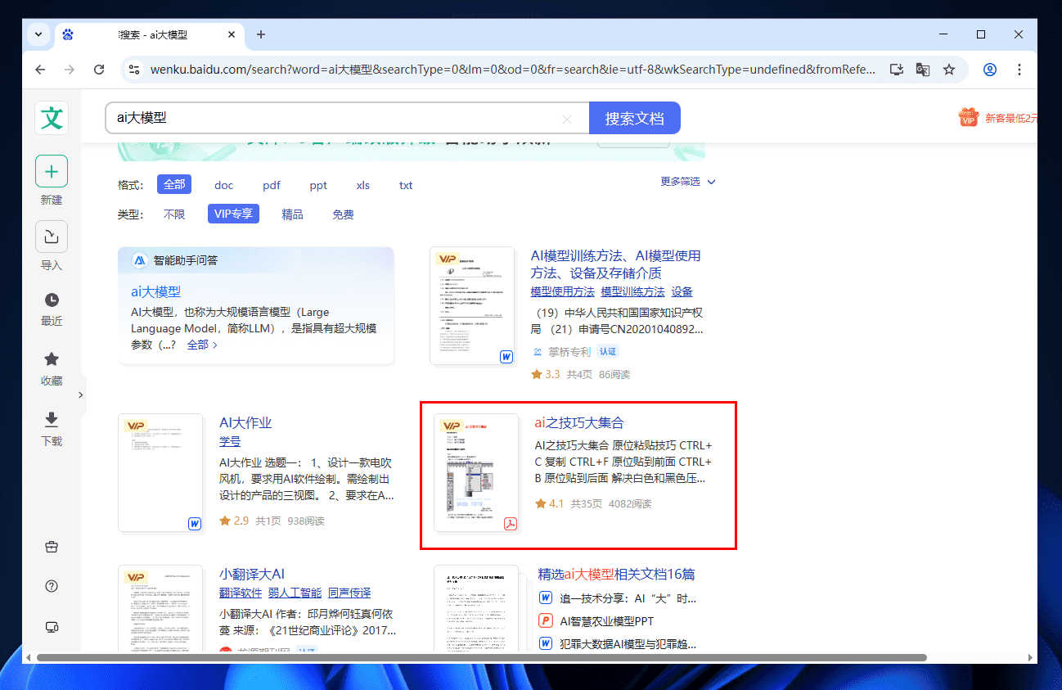Click the ai之技巧大集合 document thumbnail
The width and height of the screenshot is (1062, 690).
[x=476, y=472]
